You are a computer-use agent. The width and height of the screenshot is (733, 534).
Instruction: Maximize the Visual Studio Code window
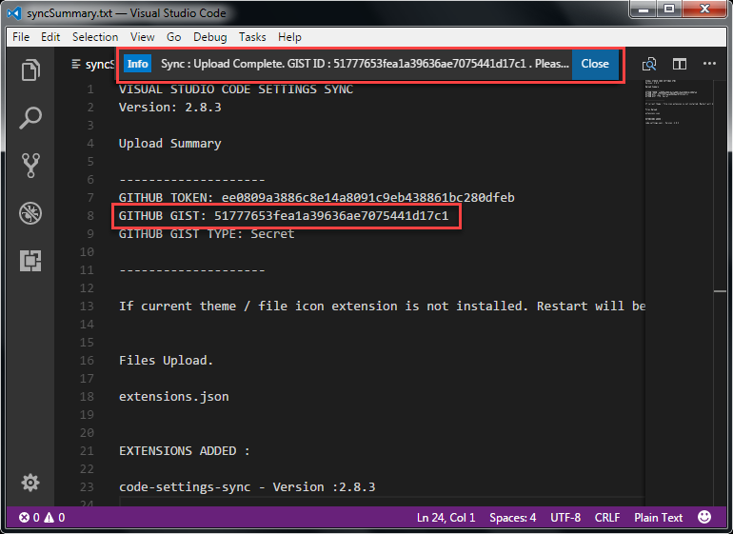click(x=669, y=10)
